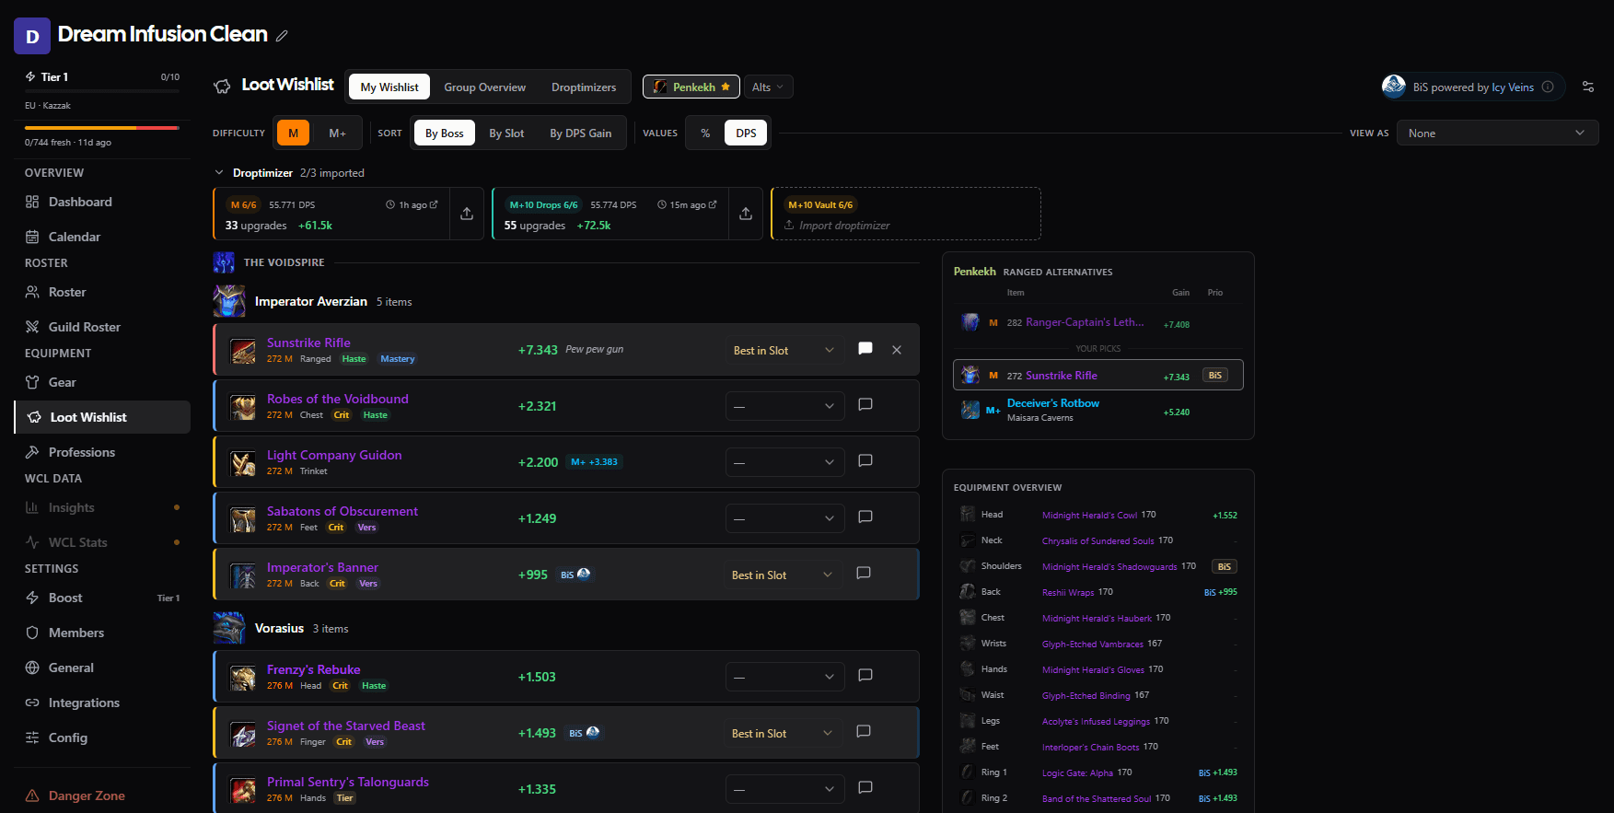Image resolution: width=1614 pixels, height=813 pixels.
Task: Switch difficulty to M+
Action: tap(337, 133)
